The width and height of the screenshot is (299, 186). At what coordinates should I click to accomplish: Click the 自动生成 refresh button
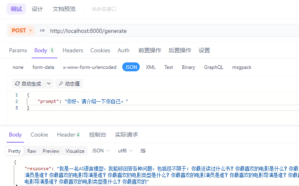pos(28,83)
